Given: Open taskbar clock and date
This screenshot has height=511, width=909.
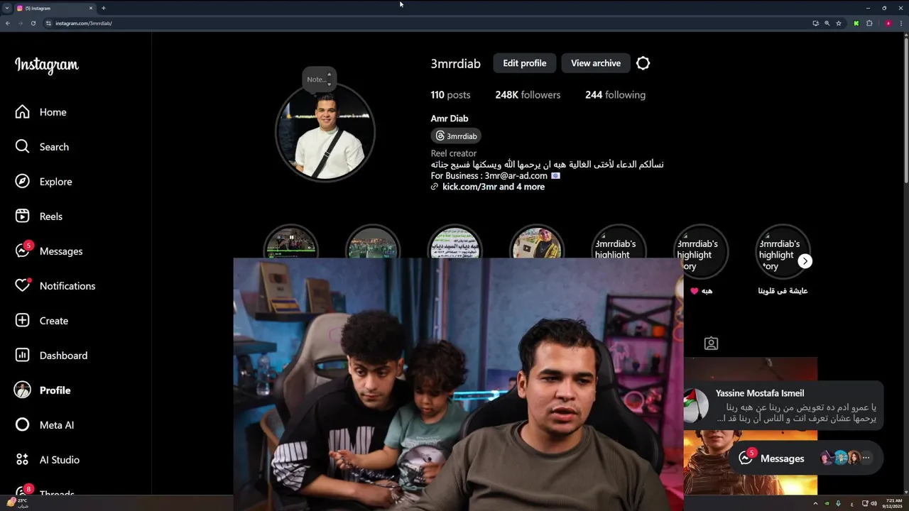Looking at the screenshot, I should [894, 503].
